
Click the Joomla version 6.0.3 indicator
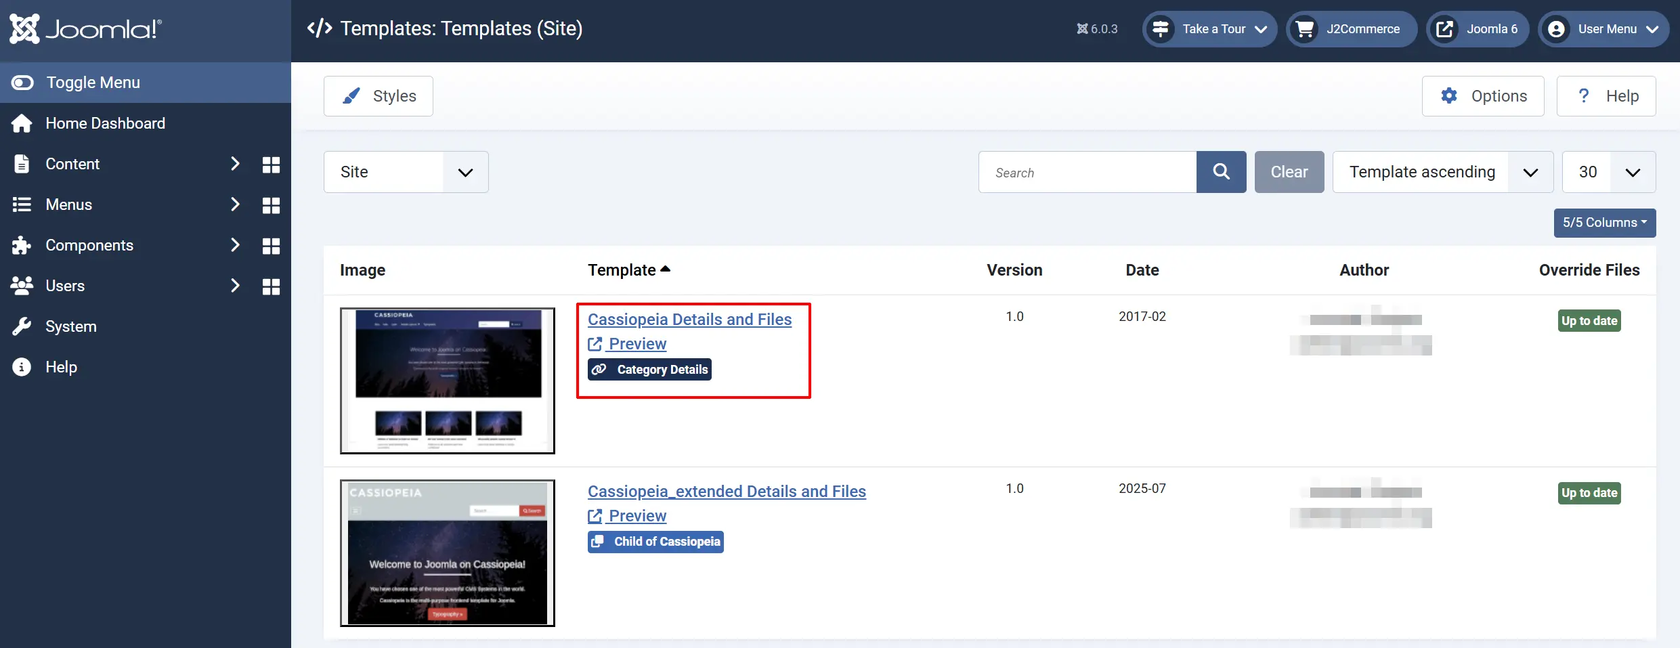(x=1097, y=29)
